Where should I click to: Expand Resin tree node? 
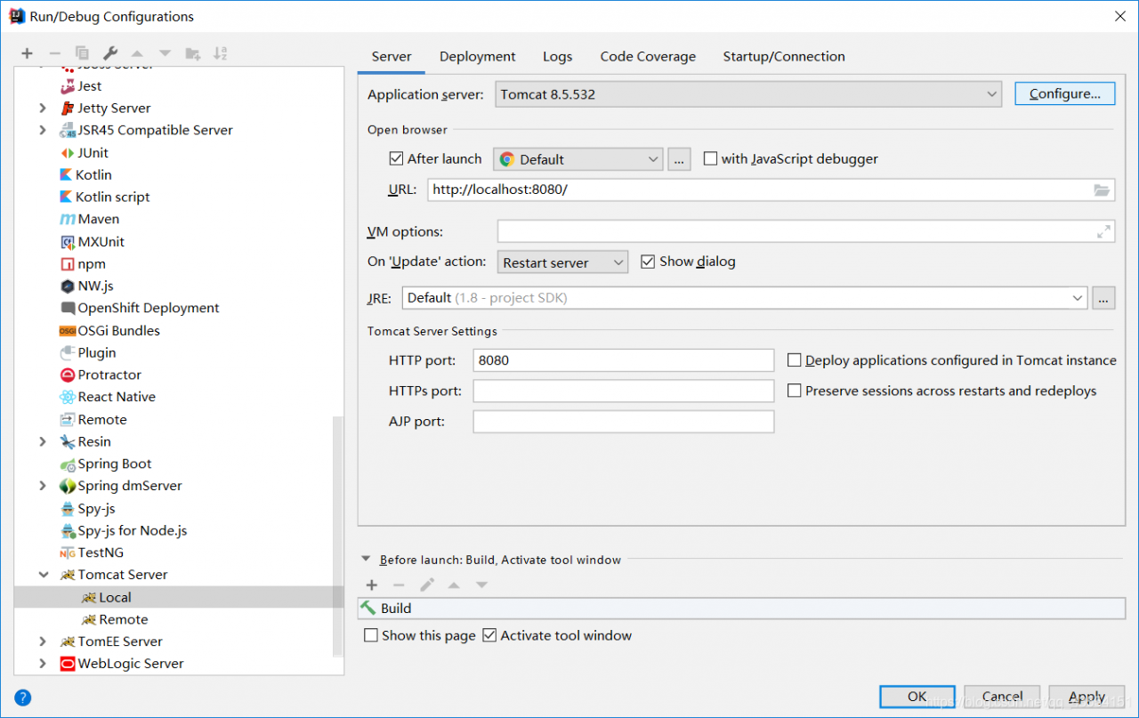43,442
